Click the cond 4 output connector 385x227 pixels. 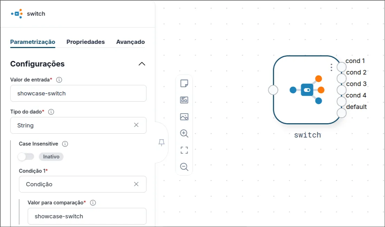pyautogui.click(x=341, y=101)
